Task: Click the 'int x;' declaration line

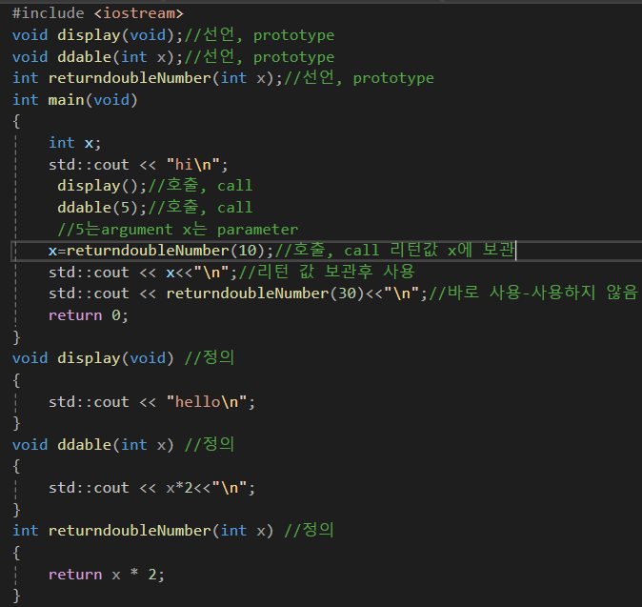Action: click(x=74, y=143)
